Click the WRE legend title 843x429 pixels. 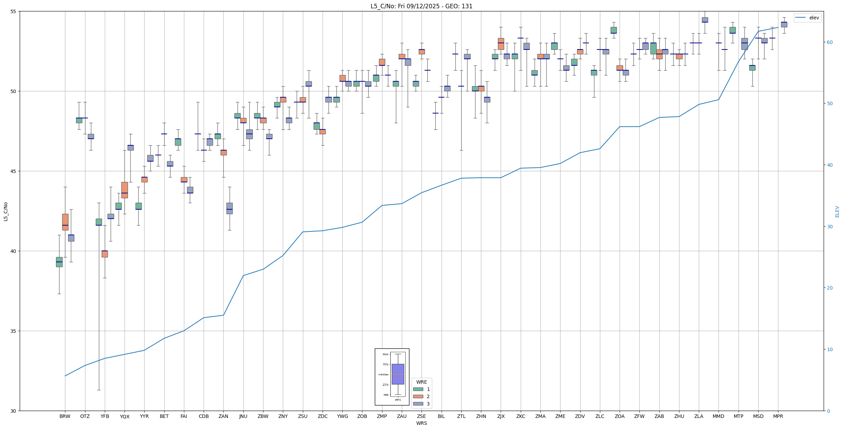(x=421, y=382)
